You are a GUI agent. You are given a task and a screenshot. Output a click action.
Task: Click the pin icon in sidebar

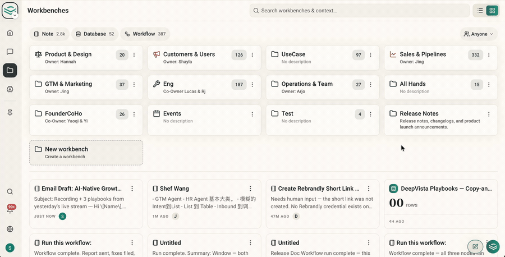point(10,112)
